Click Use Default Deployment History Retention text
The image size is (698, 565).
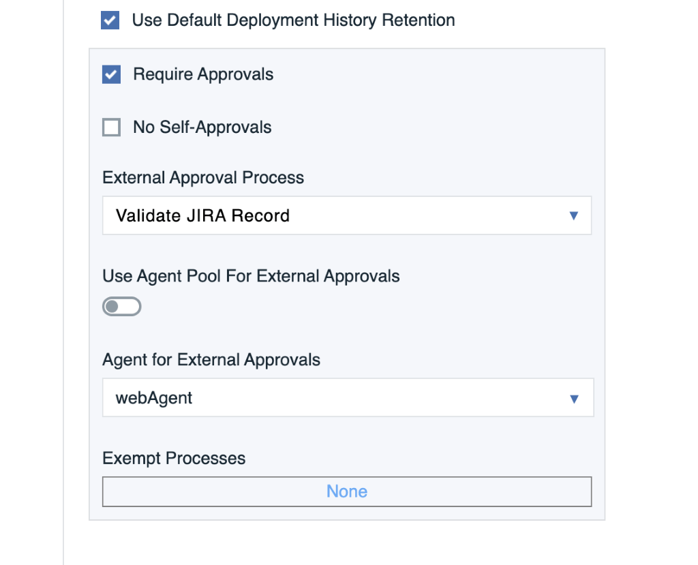pos(294,20)
